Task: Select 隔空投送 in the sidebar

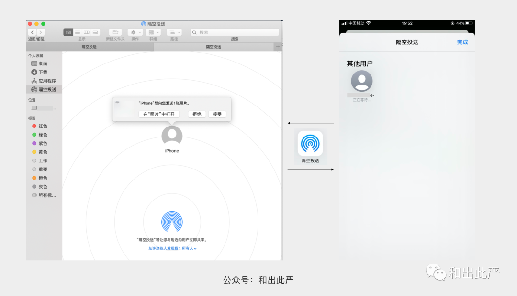Action: (x=44, y=89)
